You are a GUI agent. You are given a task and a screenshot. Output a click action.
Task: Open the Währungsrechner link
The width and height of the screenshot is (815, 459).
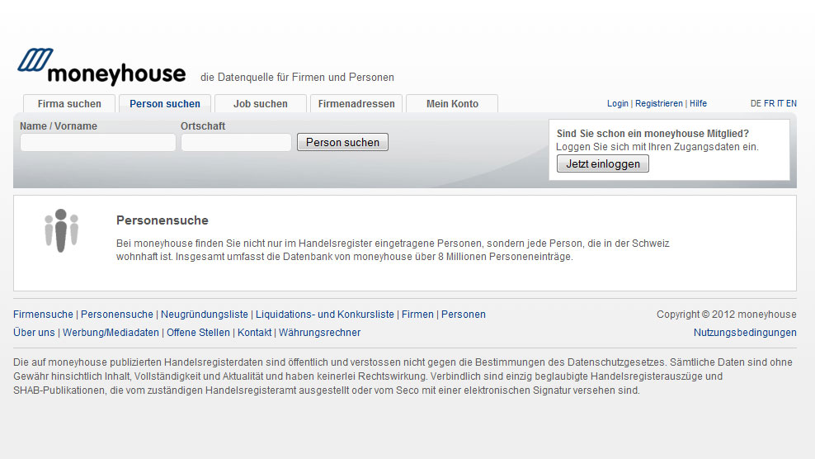click(x=320, y=333)
